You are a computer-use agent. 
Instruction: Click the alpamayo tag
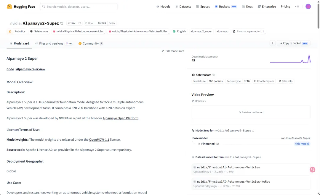(x=222, y=31)
